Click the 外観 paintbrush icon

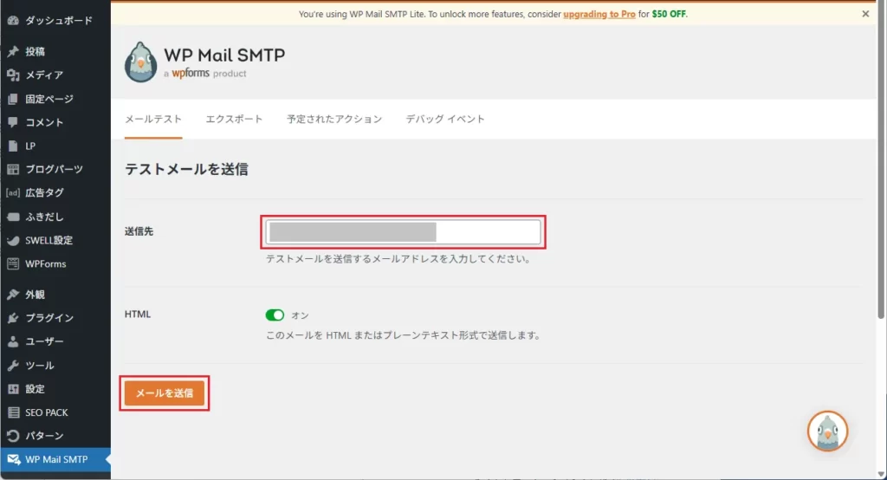tap(13, 295)
